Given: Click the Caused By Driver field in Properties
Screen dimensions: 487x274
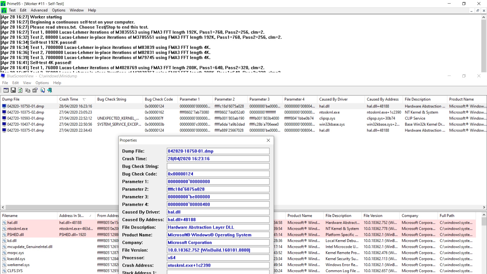Looking at the screenshot, I should (218, 212).
